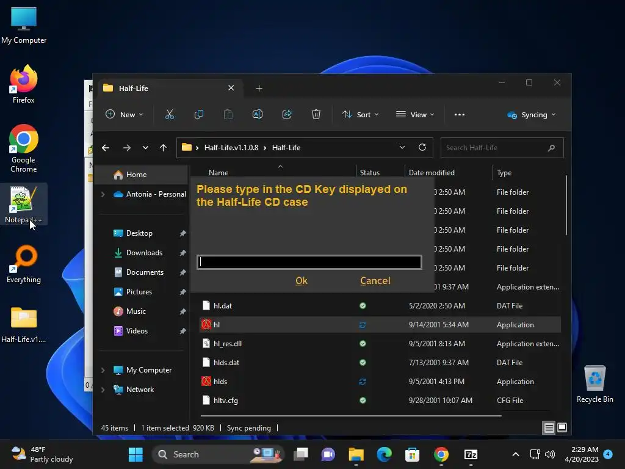Select Notepad++ desktop shortcut
625x469 pixels.
point(24,205)
